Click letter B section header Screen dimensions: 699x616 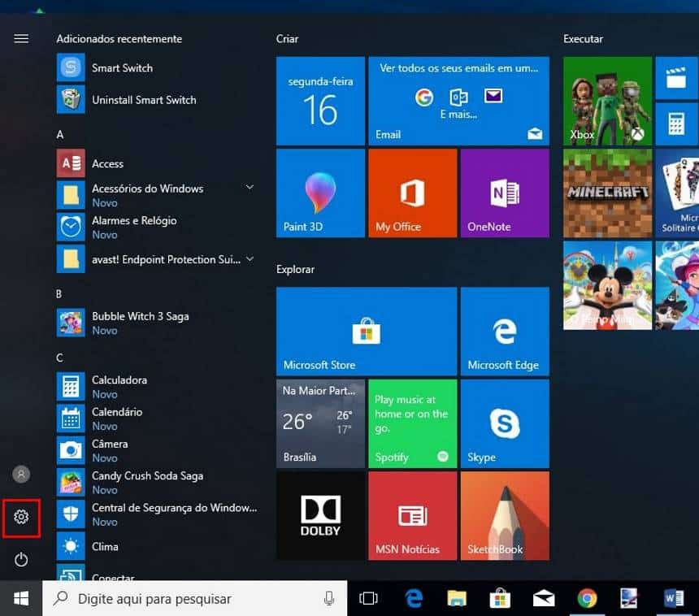click(59, 294)
